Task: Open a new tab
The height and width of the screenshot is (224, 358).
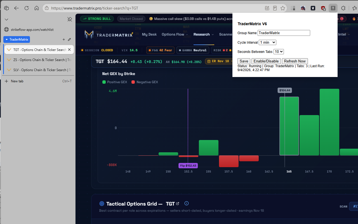Action: (38, 81)
